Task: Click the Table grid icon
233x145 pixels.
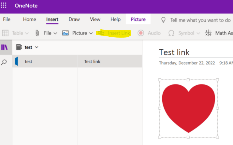Action: click(5, 33)
